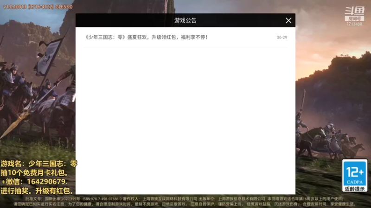Click the 游戏公告 dialog title
The height and width of the screenshot is (208, 371).
(x=185, y=20)
